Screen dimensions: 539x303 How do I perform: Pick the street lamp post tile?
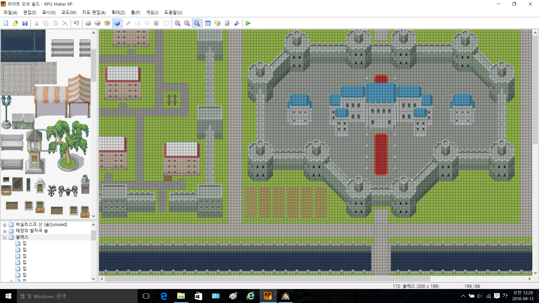tap(6, 112)
